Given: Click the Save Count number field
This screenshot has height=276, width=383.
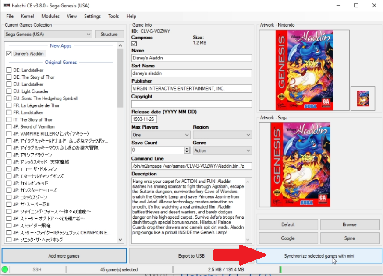Looking at the screenshot, I should click(158, 150).
